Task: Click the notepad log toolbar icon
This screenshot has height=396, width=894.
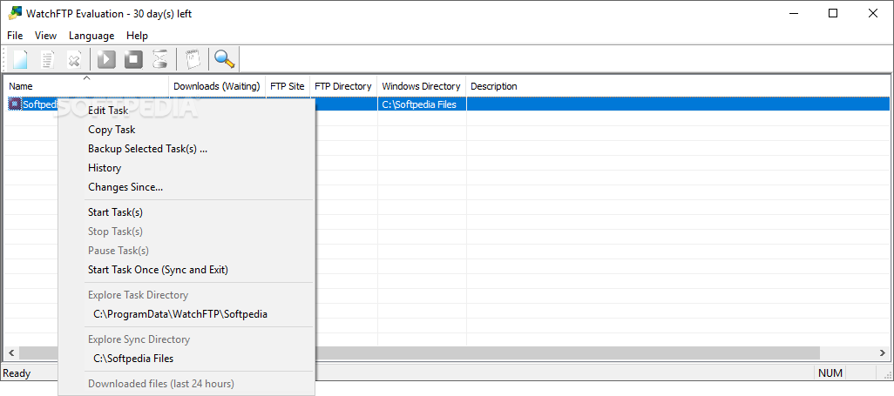Action: coord(193,58)
